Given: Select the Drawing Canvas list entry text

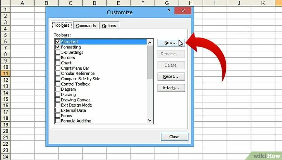Looking at the screenshot, I should tap(76, 100).
